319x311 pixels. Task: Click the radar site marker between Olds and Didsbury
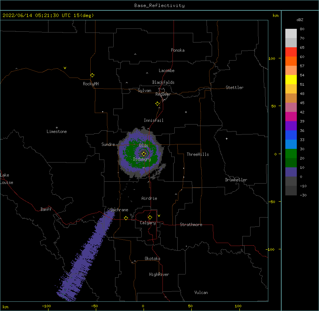tap(144, 154)
